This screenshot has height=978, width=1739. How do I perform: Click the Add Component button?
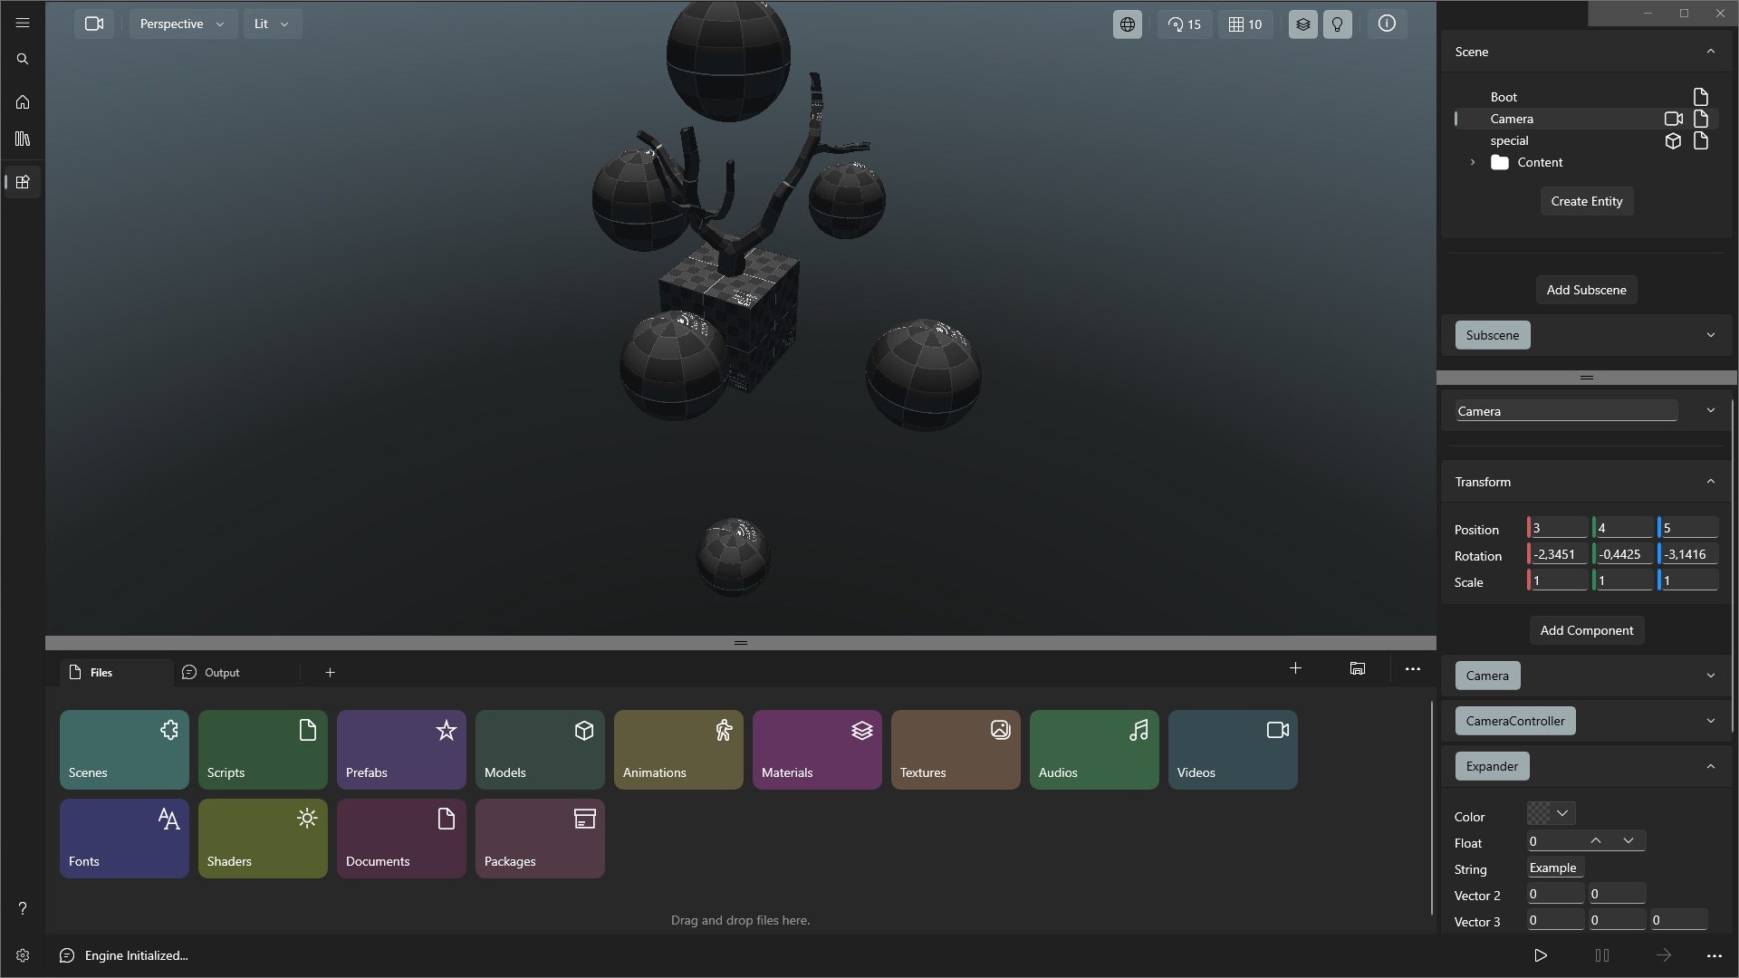click(x=1586, y=630)
